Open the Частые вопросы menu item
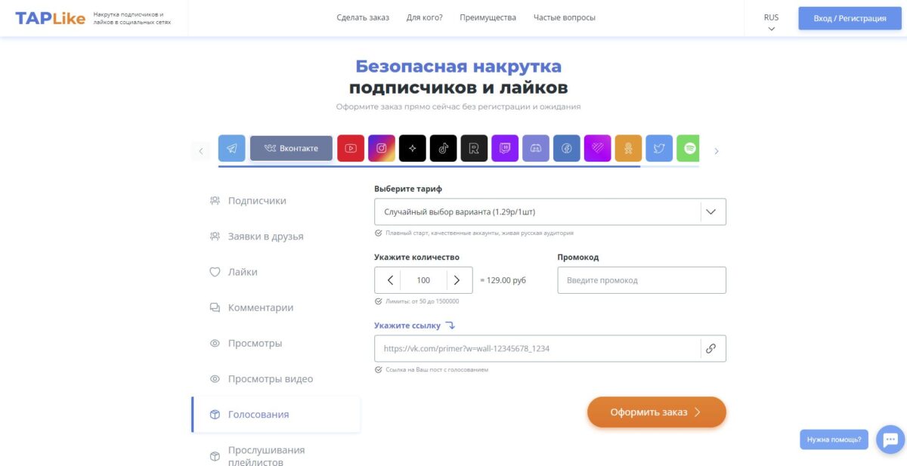The image size is (907, 466). 564,17
